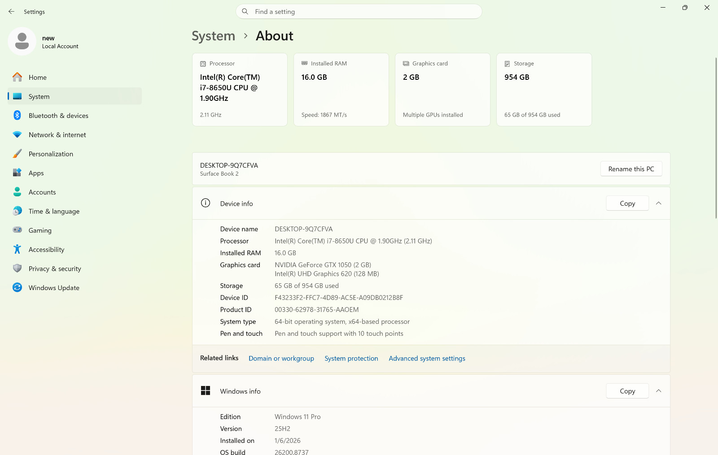Open Accessibility settings in sidebar
718x455 pixels.
(74, 249)
